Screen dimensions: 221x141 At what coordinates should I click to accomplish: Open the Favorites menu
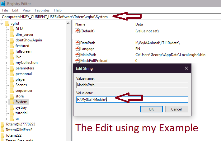pos(42,10)
